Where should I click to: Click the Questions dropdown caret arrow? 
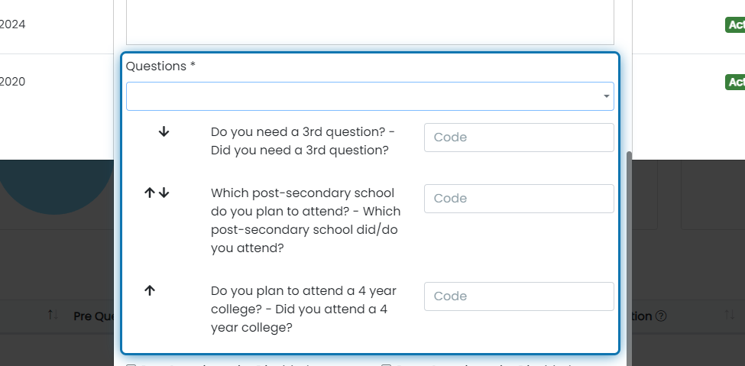(x=606, y=96)
